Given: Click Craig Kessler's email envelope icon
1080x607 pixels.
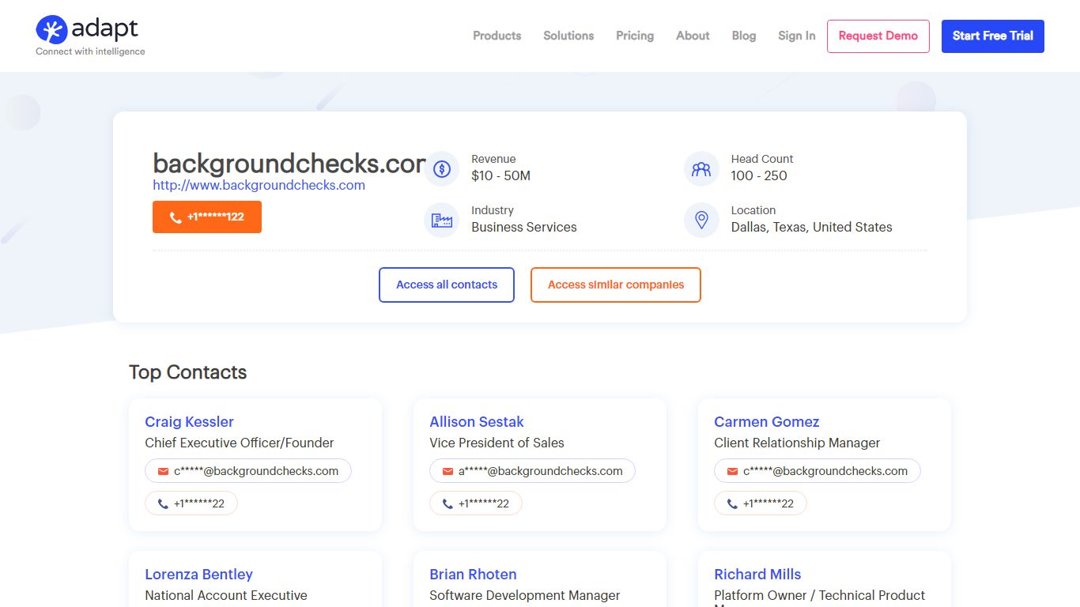Looking at the screenshot, I should click(163, 471).
